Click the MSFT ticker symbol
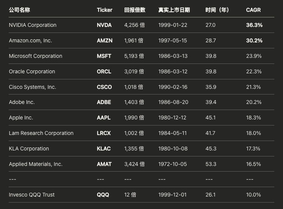The image size is (283, 209). [x=104, y=56]
